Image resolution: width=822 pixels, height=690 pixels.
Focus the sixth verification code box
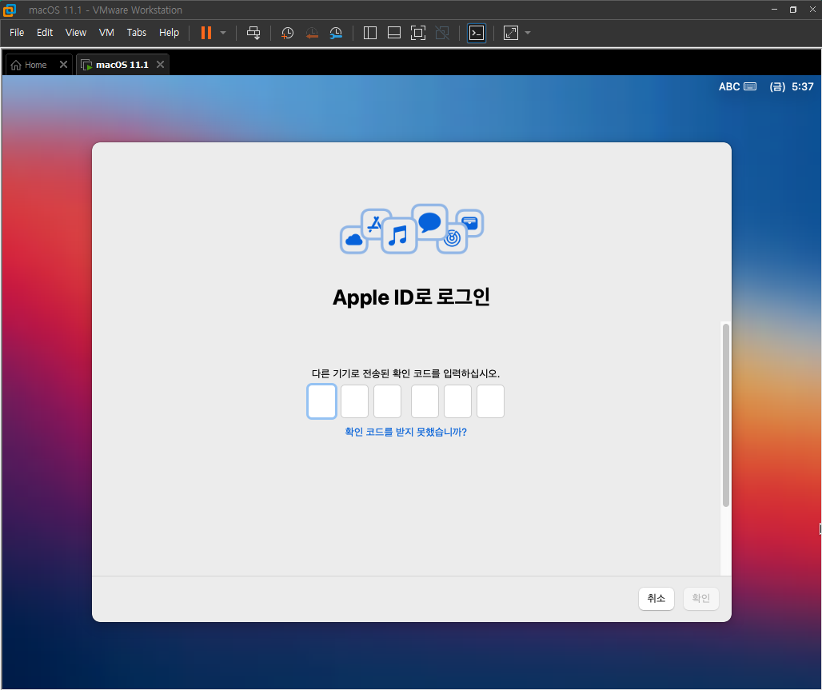pyautogui.click(x=491, y=401)
